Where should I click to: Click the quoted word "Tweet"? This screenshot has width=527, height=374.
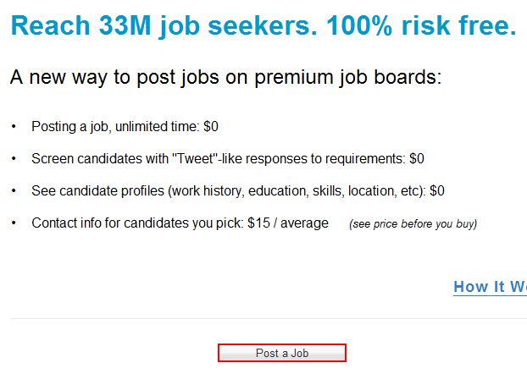(194, 158)
